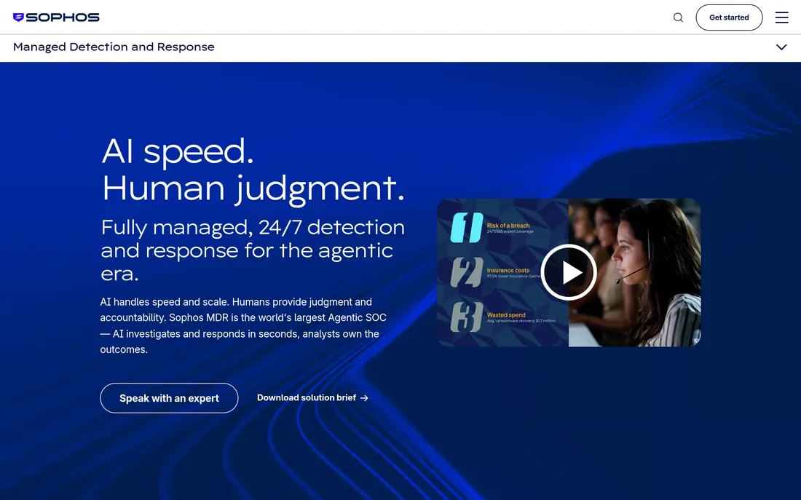Click the 'Insurance costs' text in the video thumbnail
801x500 pixels.
point(508,270)
